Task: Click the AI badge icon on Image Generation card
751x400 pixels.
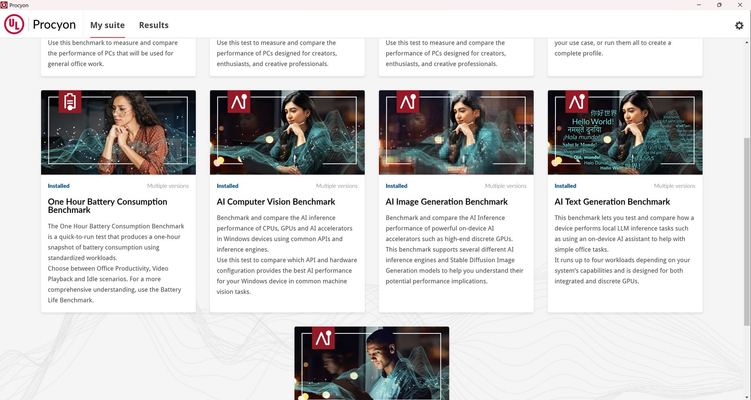Action: (x=408, y=102)
